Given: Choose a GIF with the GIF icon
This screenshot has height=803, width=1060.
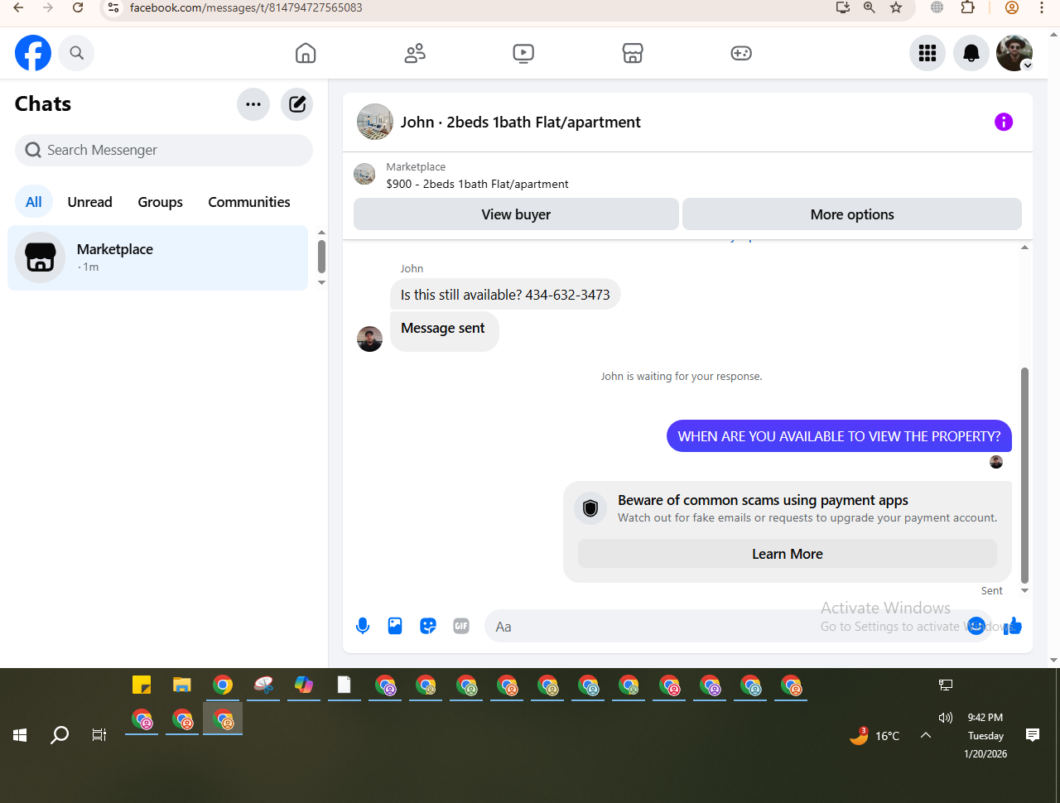Looking at the screenshot, I should click(461, 626).
